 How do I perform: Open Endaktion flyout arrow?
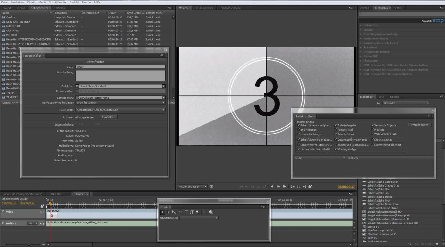pyautogui.click(x=164, y=86)
